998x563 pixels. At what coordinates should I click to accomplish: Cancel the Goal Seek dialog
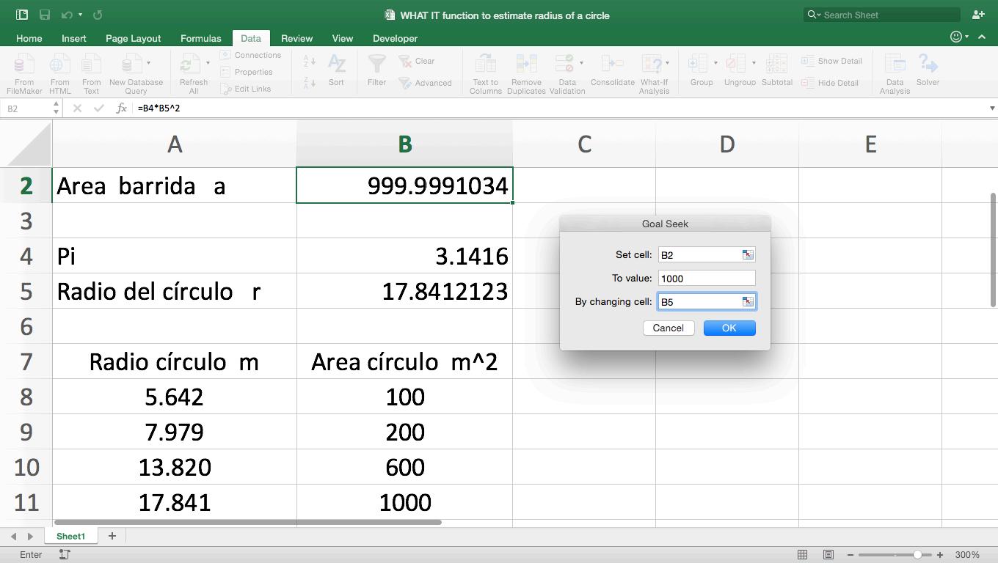[x=668, y=328]
